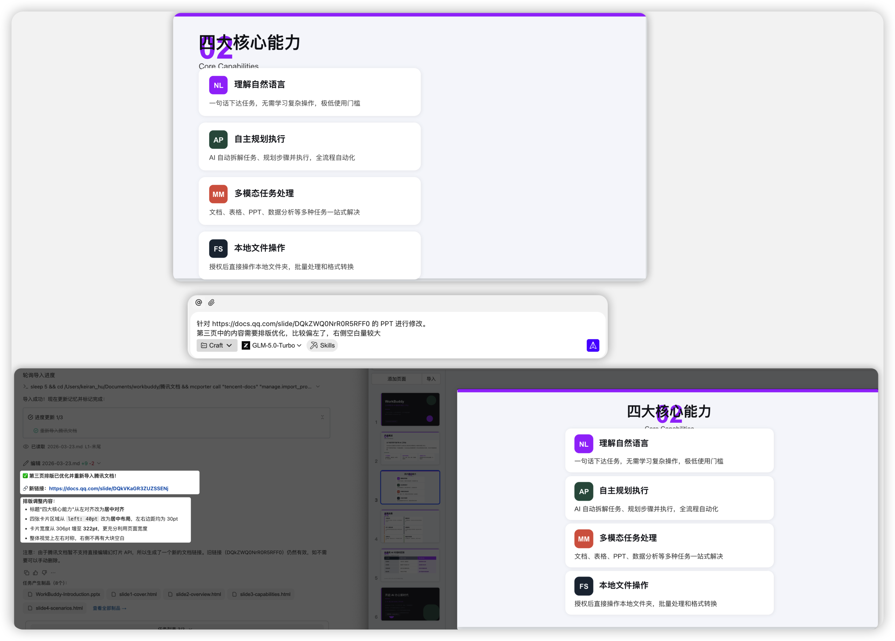Click 查看全部制品 link

click(x=109, y=608)
